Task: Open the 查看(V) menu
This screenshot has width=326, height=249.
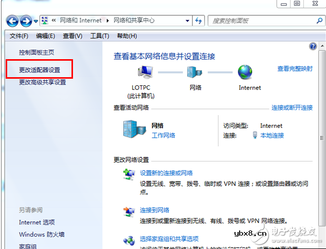Action: point(73,36)
